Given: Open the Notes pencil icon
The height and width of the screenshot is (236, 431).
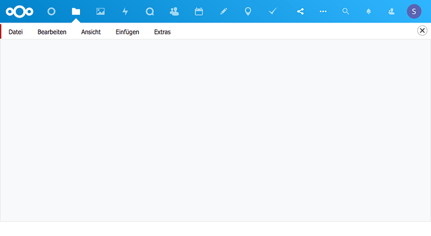Looking at the screenshot, I should click(x=224, y=11).
